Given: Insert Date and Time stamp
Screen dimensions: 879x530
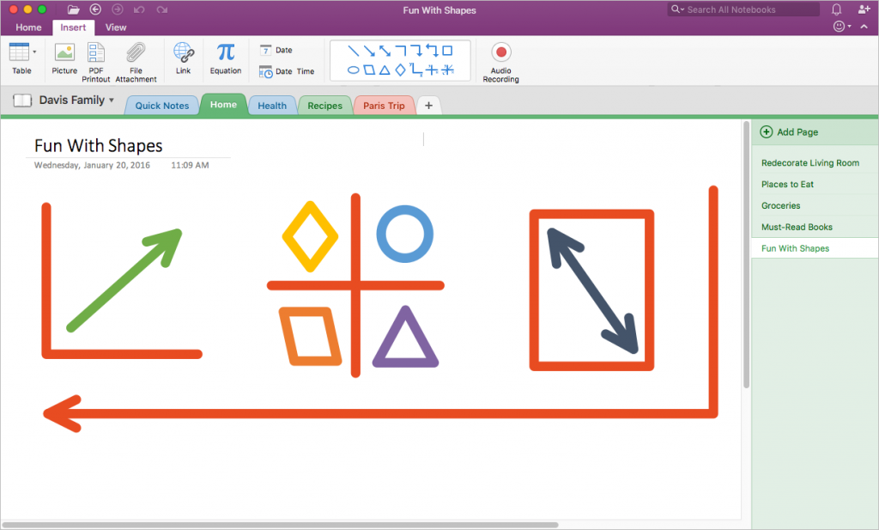Looking at the screenshot, I should click(287, 72).
